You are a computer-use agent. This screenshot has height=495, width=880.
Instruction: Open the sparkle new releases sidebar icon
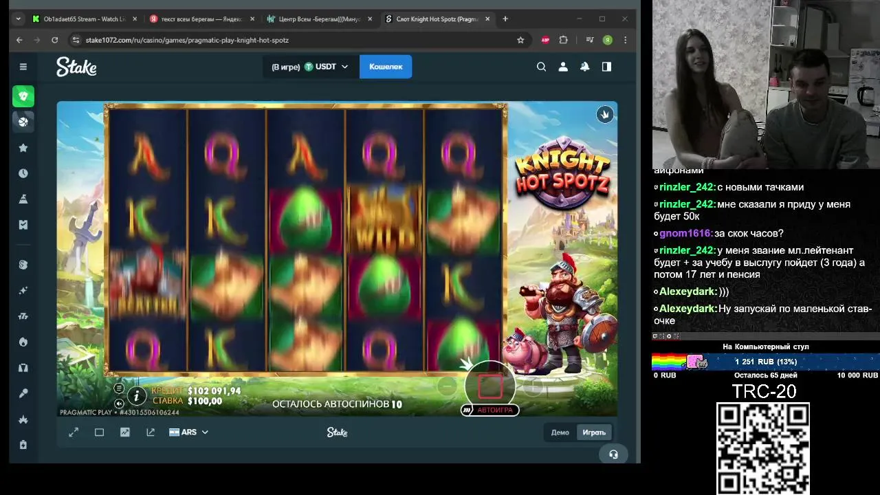tap(23, 291)
